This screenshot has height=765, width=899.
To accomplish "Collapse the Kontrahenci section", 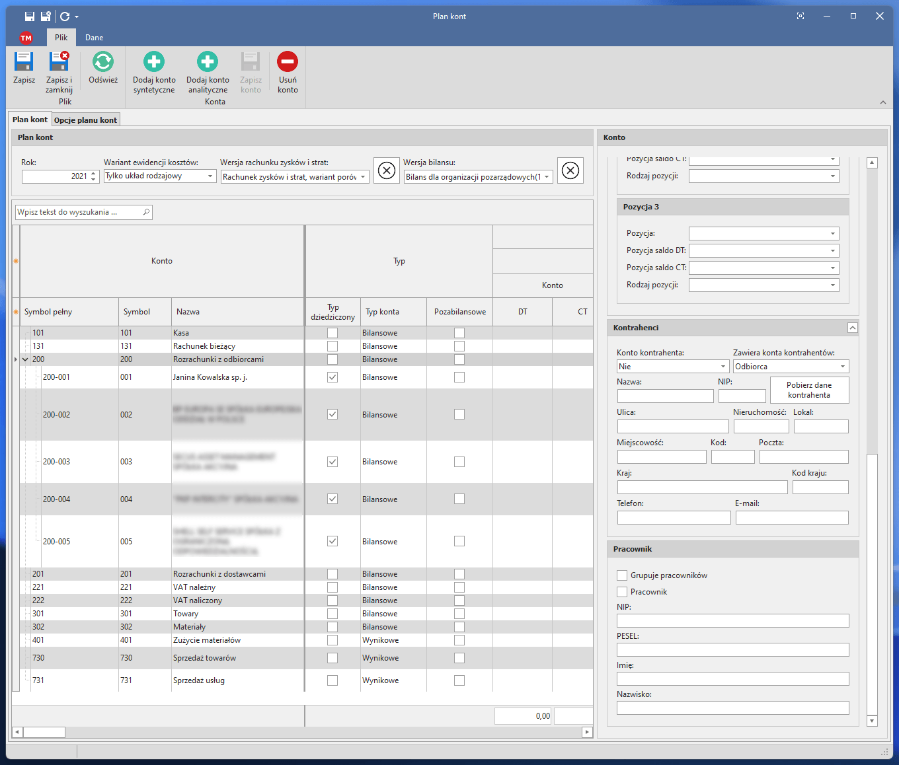I will (x=852, y=328).
